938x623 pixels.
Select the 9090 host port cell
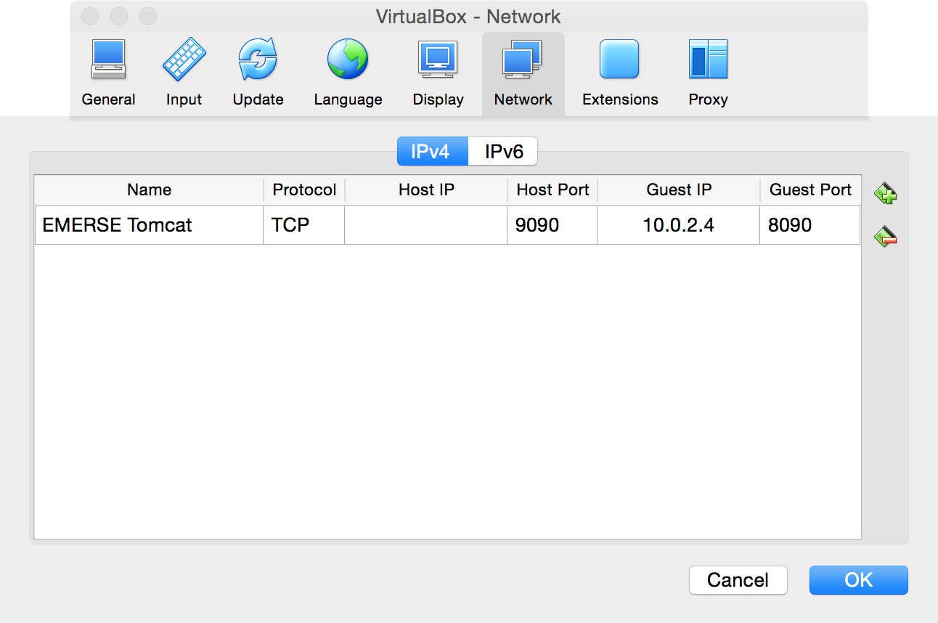coord(552,225)
